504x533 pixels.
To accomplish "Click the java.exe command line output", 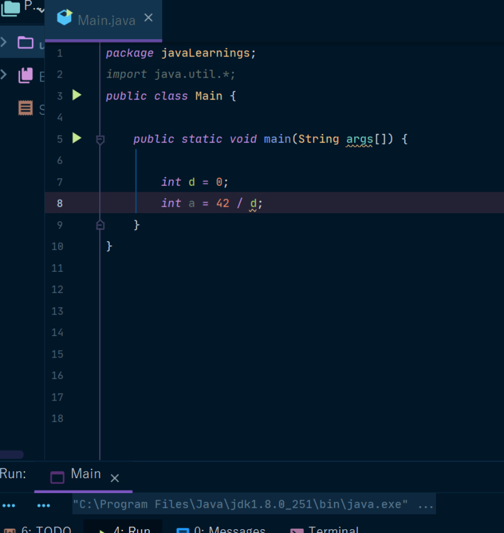I will click(x=254, y=504).
